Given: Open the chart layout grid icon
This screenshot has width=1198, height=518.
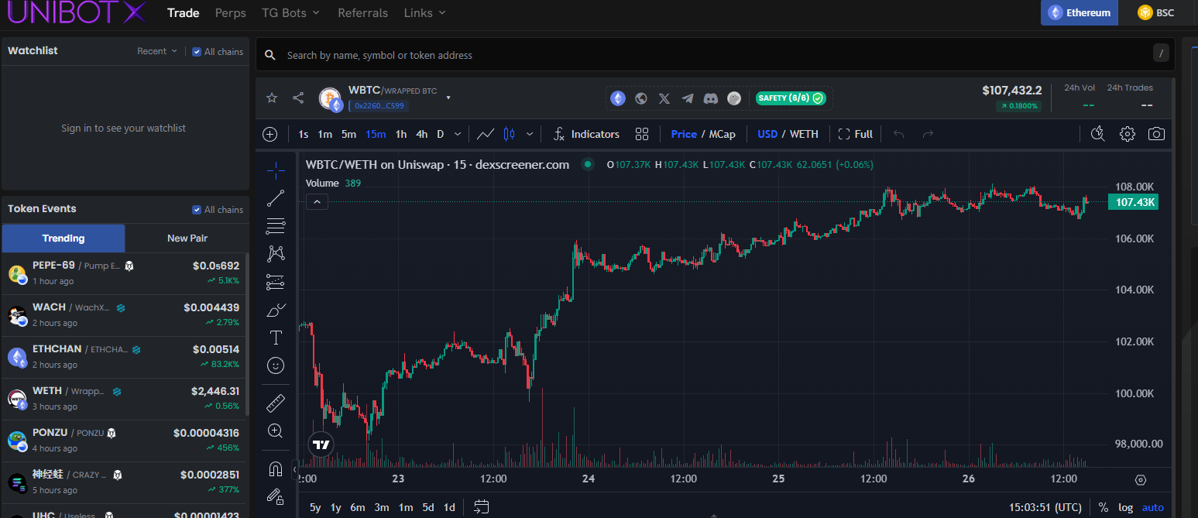Looking at the screenshot, I should pos(642,134).
